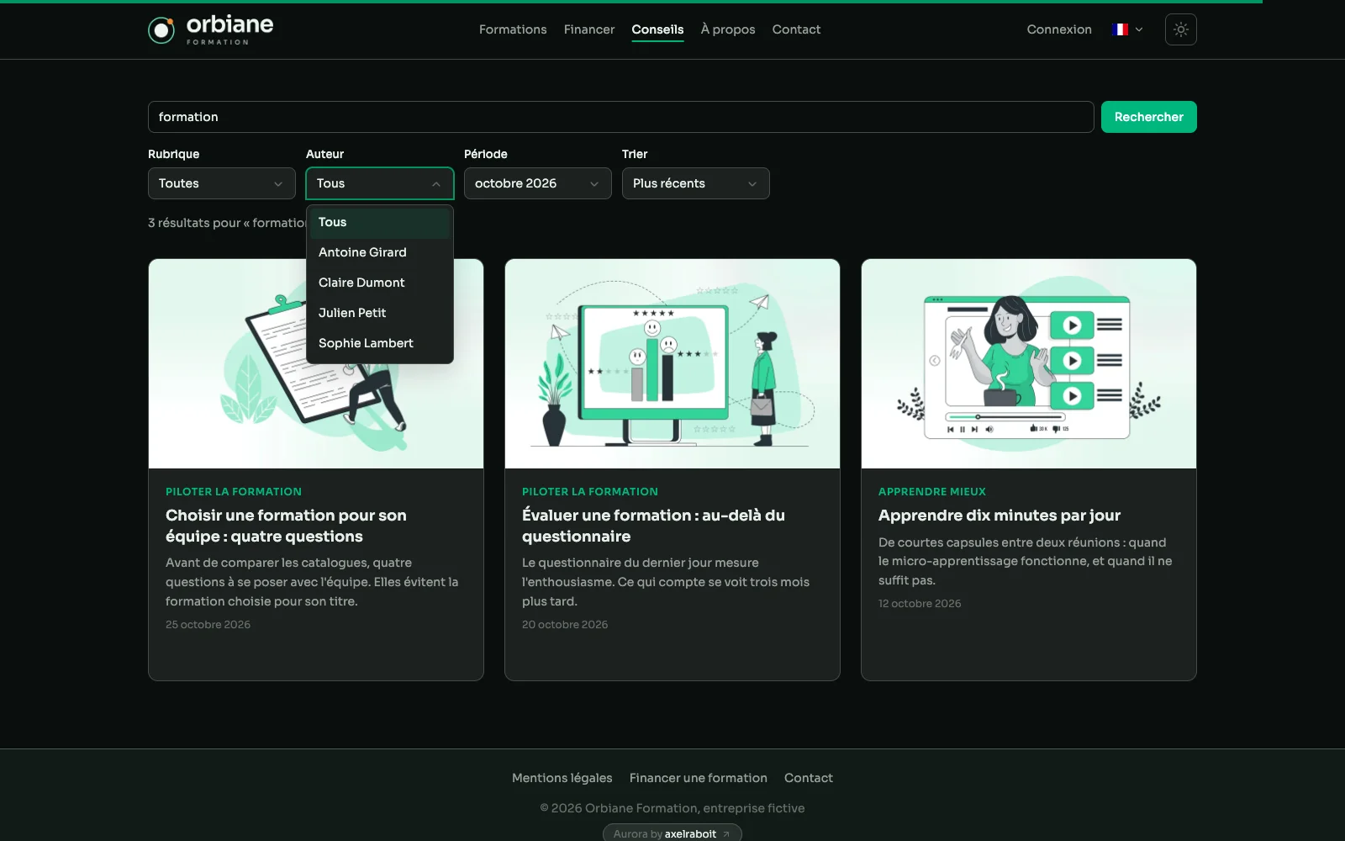Viewport: 1345px width, 841px height.
Task: Click the date "25 octobre 2026"
Action: coord(208,625)
